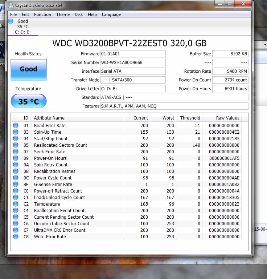Click the status orb of Spin Retry Count row
This screenshot has height=279, width=267.
coord(16,165)
